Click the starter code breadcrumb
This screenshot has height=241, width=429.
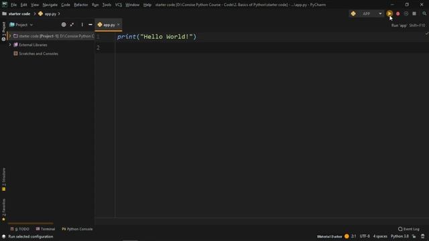[x=19, y=13]
